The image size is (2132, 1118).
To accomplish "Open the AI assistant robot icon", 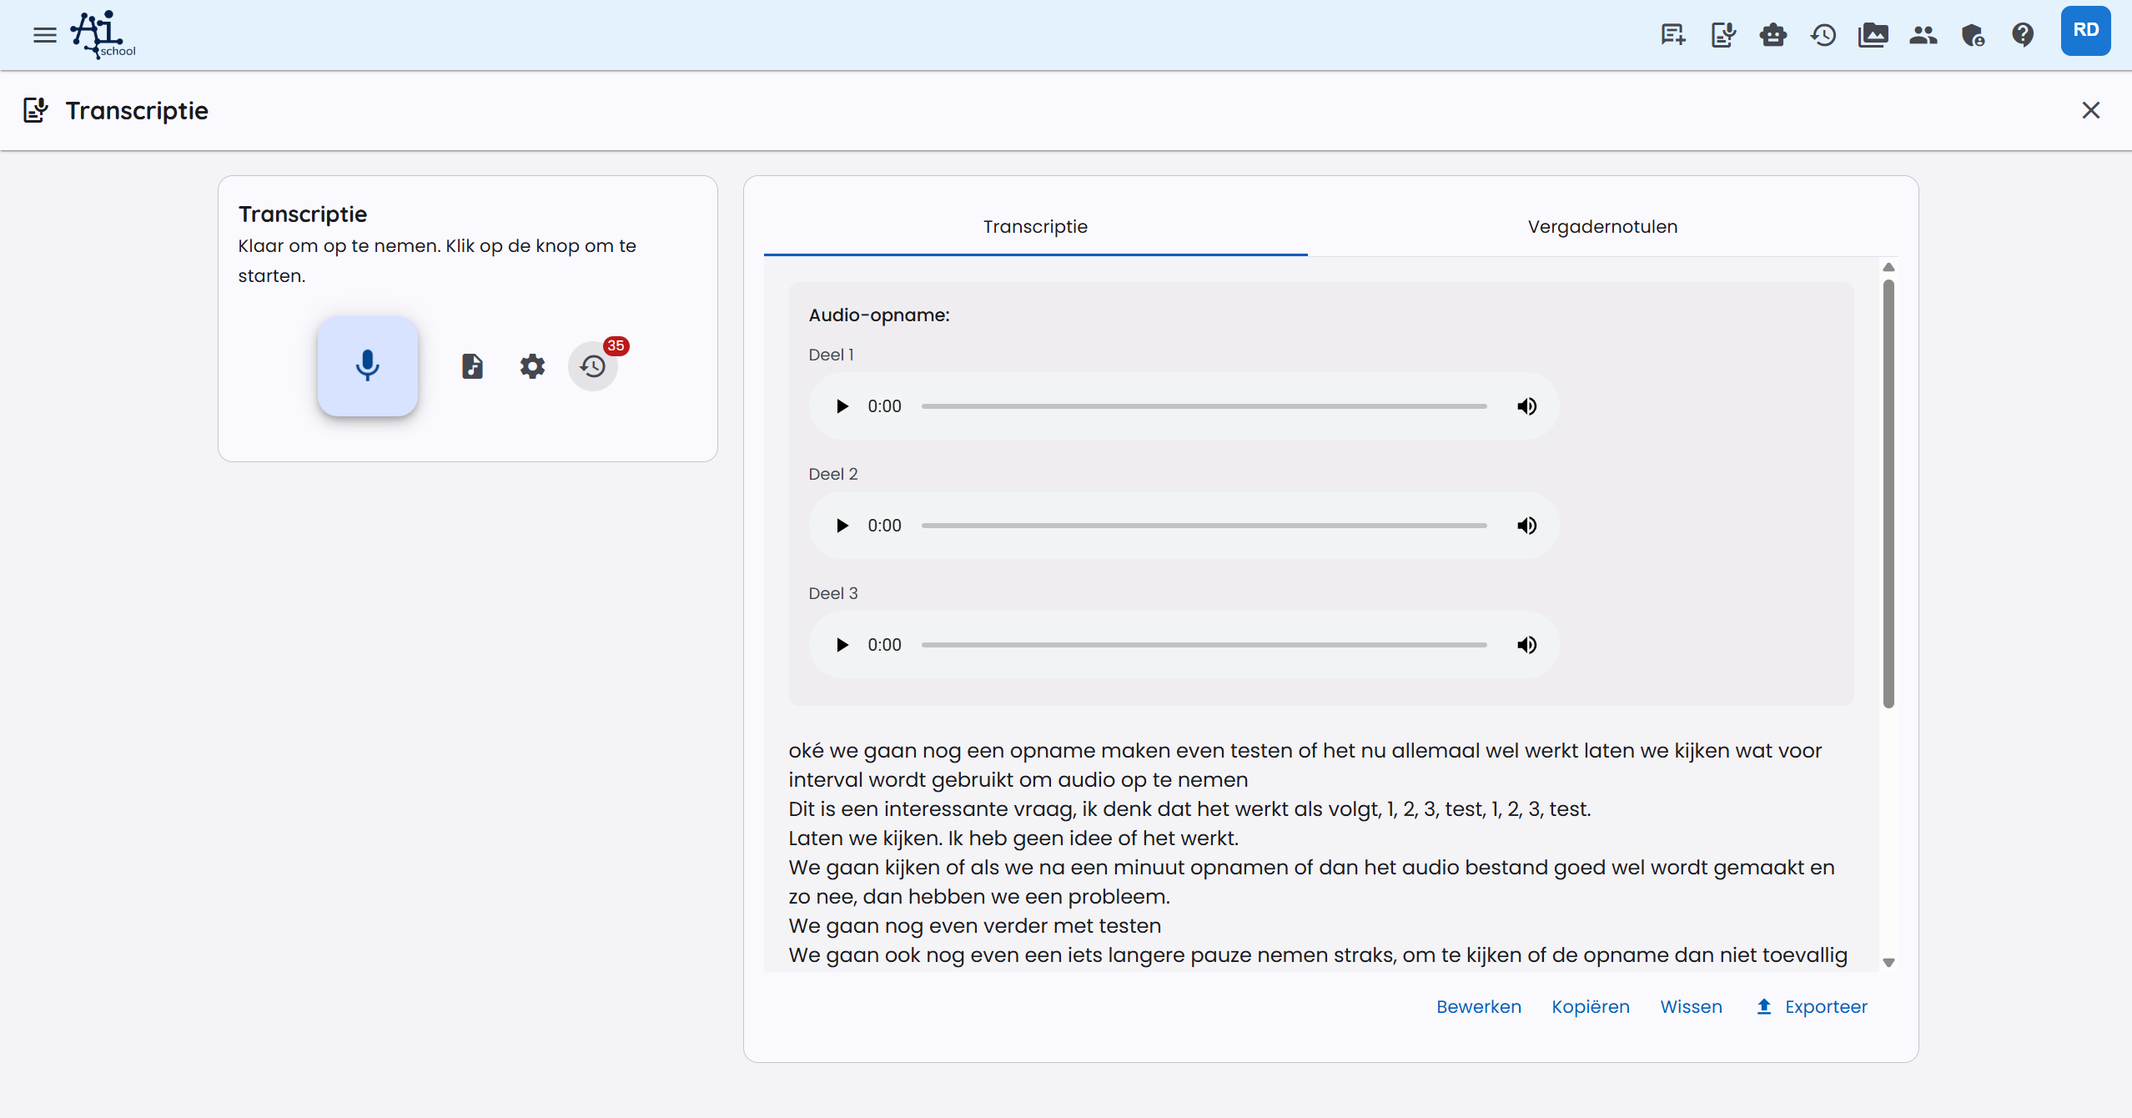I will (1773, 34).
